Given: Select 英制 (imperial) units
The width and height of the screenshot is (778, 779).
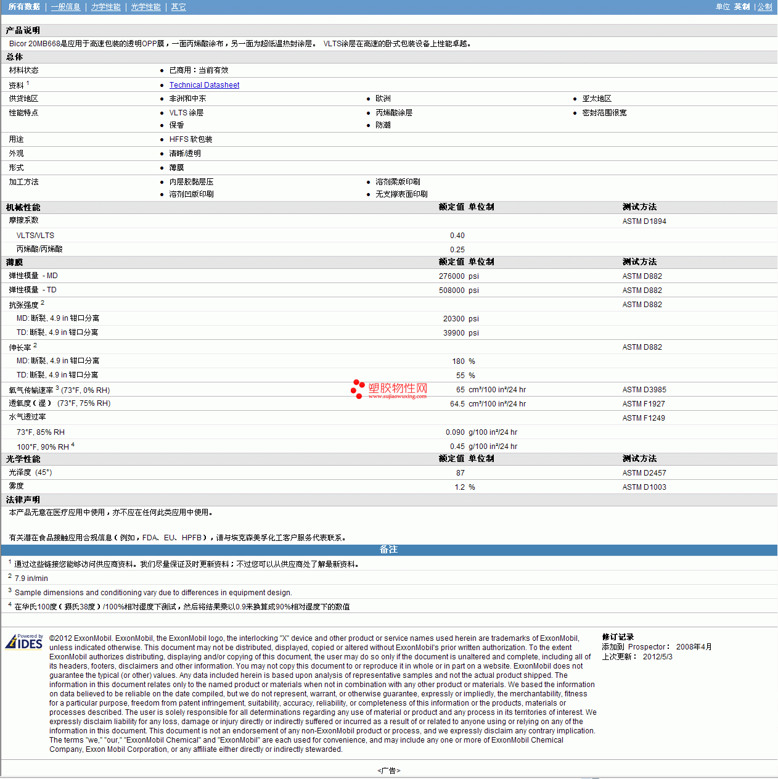Looking at the screenshot, I should click(742, 7).
